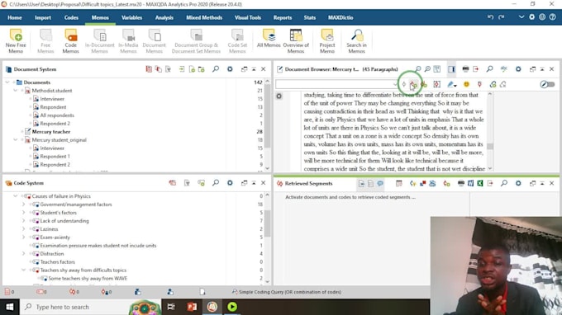Activate the Teachers factors code
This screenshot has height=315, width=562.
pyautogui.click(x=57, y=261)
